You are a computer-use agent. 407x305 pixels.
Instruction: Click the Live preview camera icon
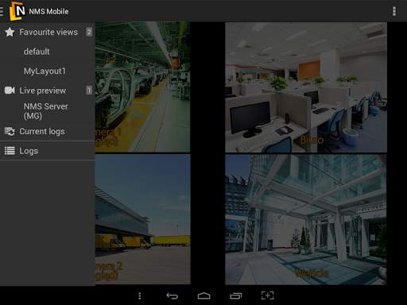(x=10, y=91)
